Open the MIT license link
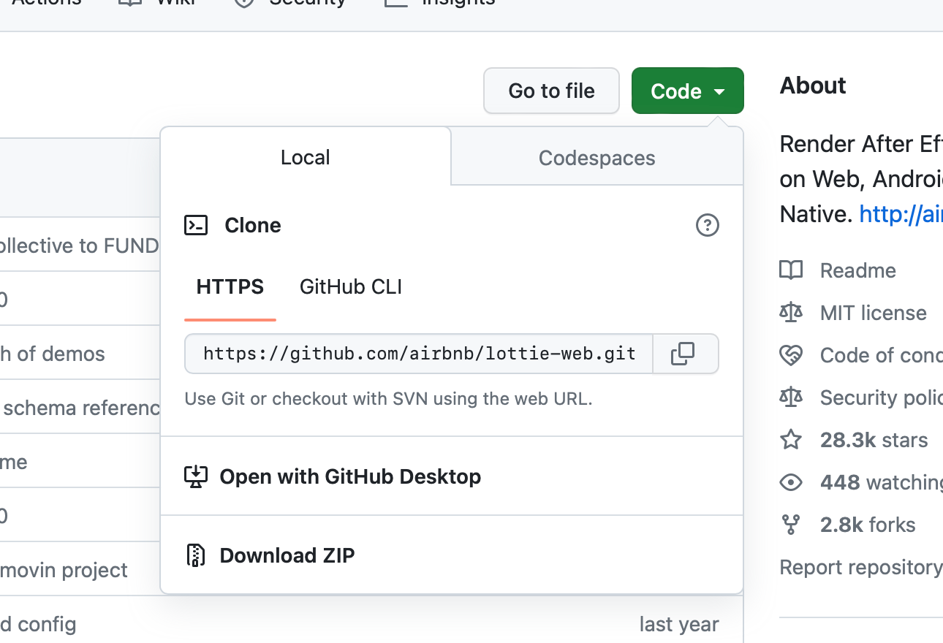The image size is (943, 643). point(874,313)
